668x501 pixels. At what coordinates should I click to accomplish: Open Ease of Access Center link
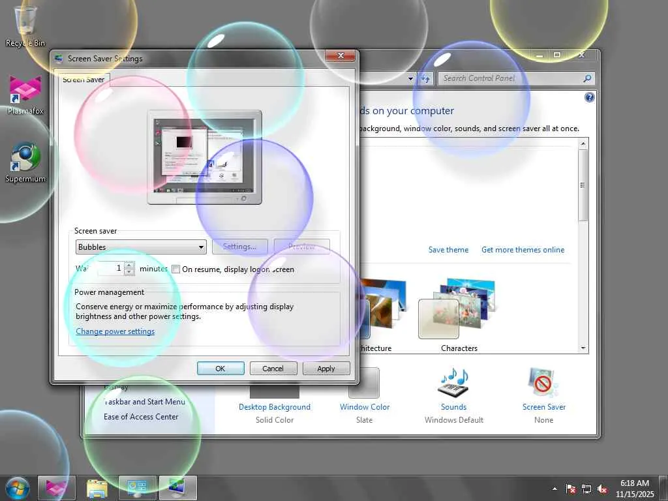pyautogui.click(x=141, y=417)
